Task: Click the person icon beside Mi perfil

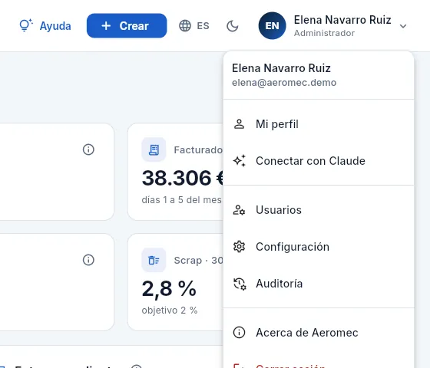Action: [239, 124]
